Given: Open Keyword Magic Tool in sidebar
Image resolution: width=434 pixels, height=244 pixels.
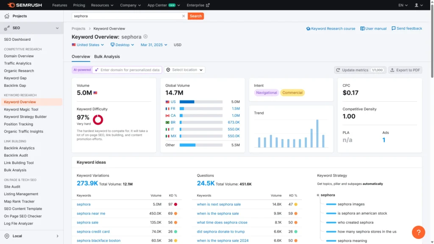Looking at the screenshot, I should pyautogui.click(x=21, y=109).
